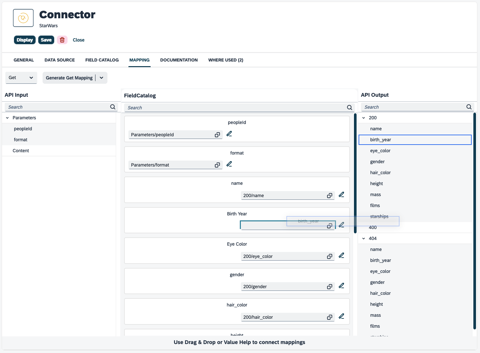Click edit pencil icon for format field

pos(229,164)
